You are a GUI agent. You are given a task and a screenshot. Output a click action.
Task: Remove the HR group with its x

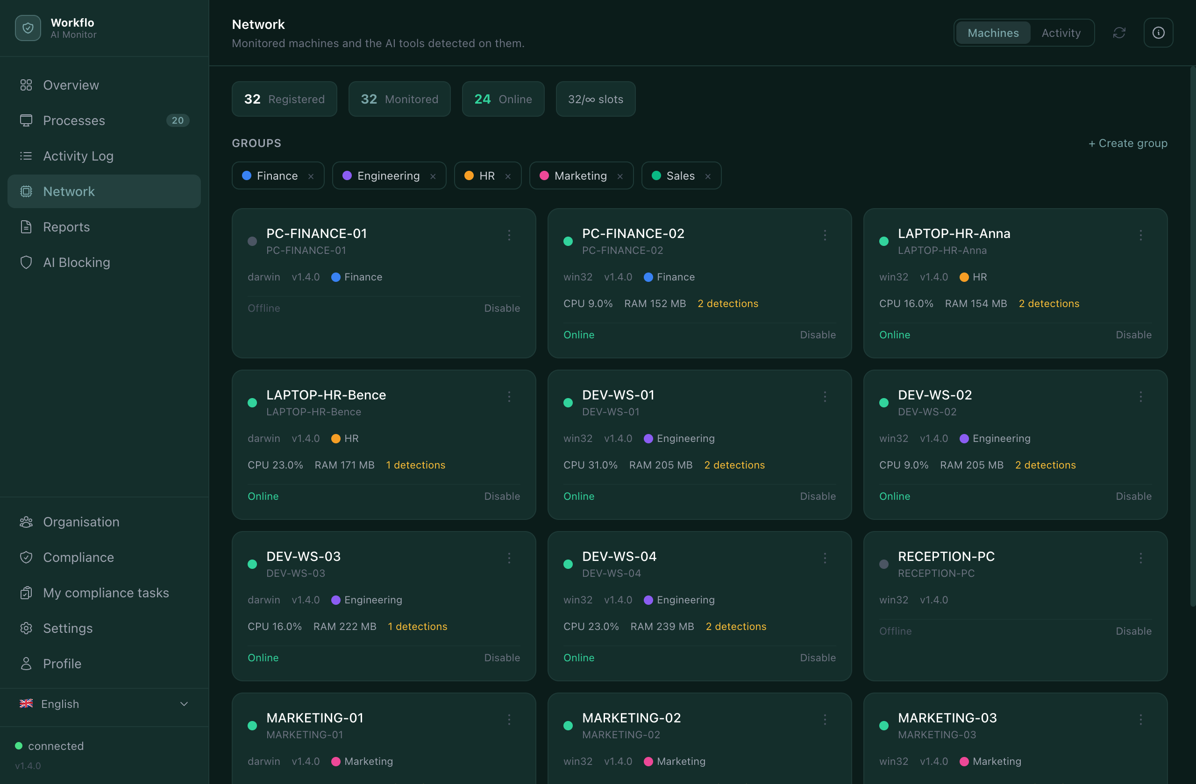(508, 176)
